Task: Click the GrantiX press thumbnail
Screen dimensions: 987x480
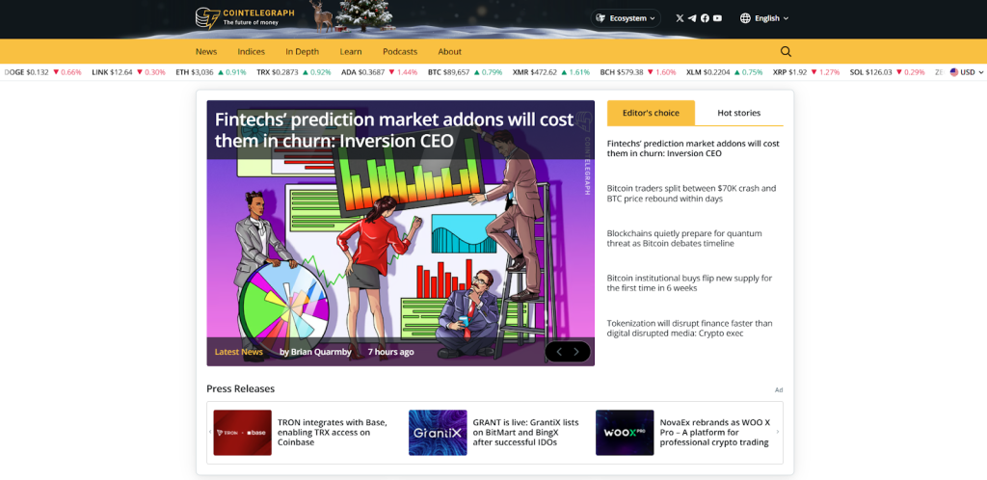Action: pos(438,432)
